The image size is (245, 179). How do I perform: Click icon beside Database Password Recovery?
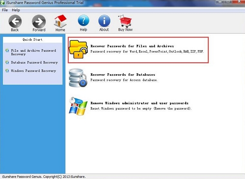click(7, 62)
